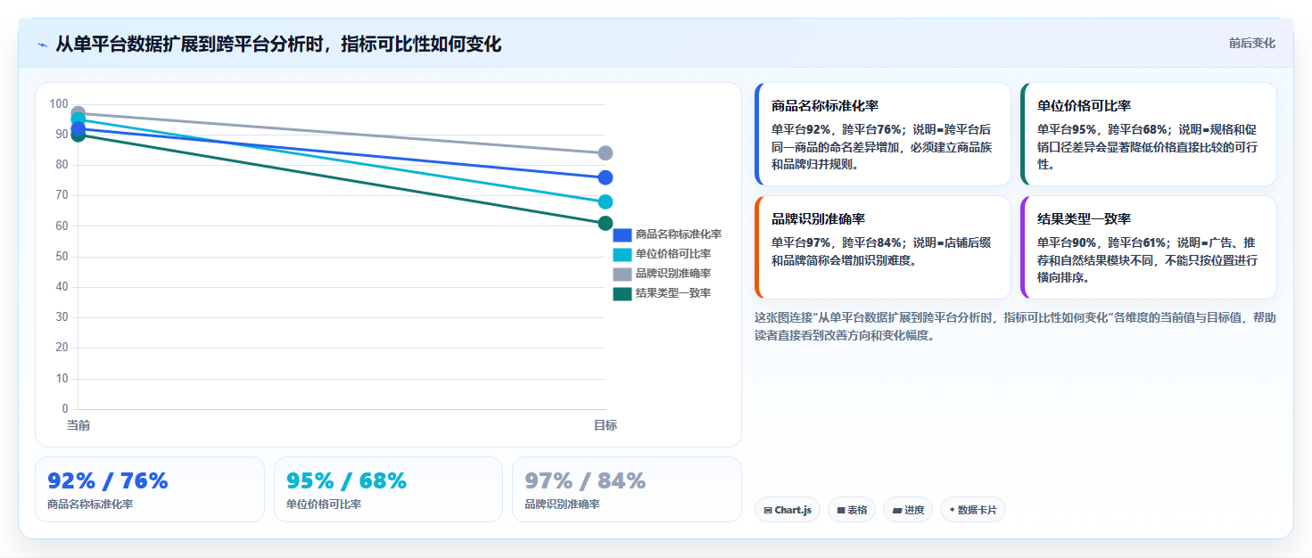
Task: Open the 商品名称标准化率 description card
Action: click(x=883, y=135)
